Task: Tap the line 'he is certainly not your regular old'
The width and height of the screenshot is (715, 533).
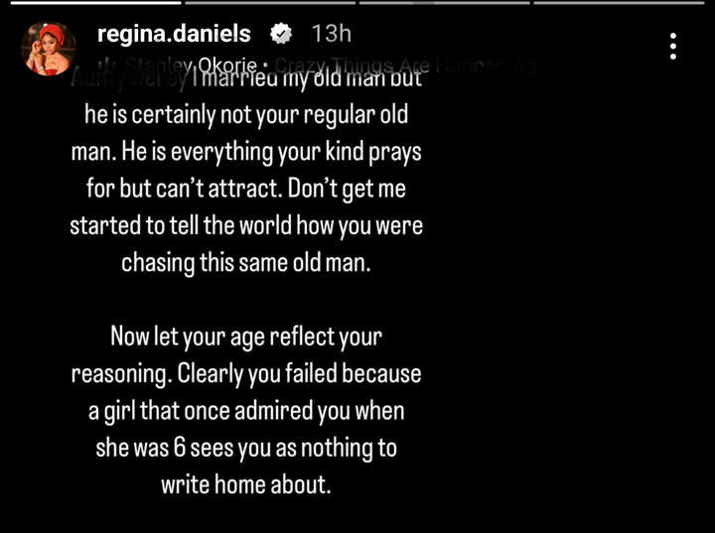Action: [246, 114]
